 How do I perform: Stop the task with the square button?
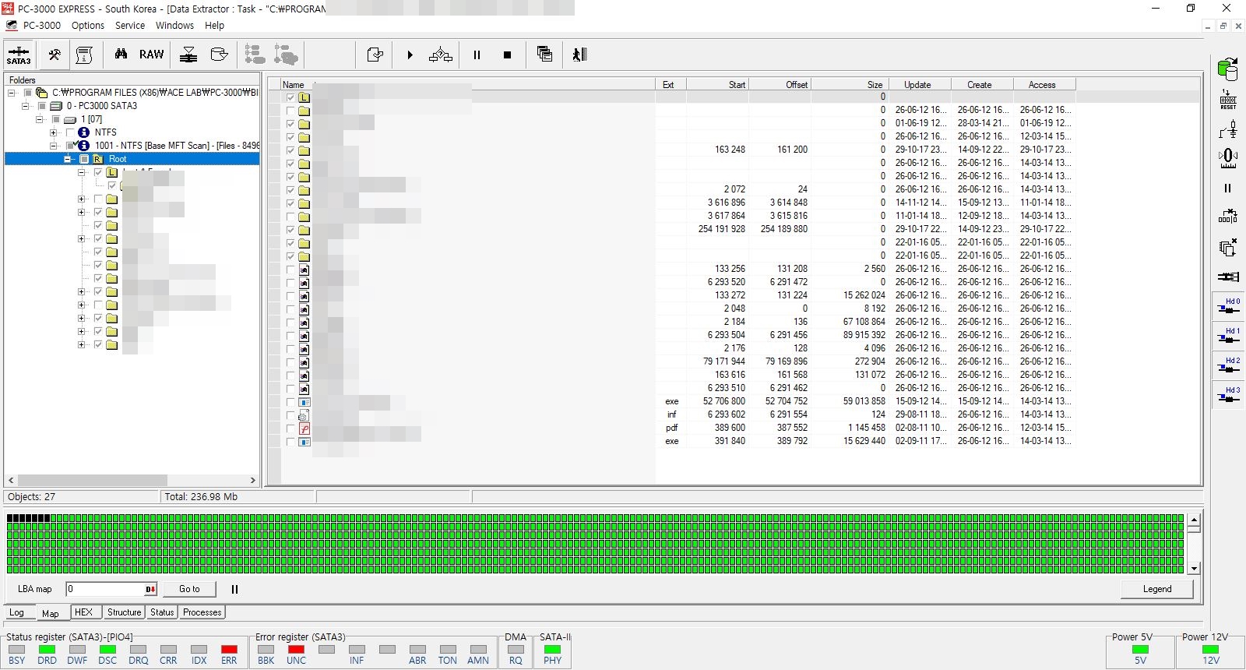pyautogui.click(x=507, y=55)
